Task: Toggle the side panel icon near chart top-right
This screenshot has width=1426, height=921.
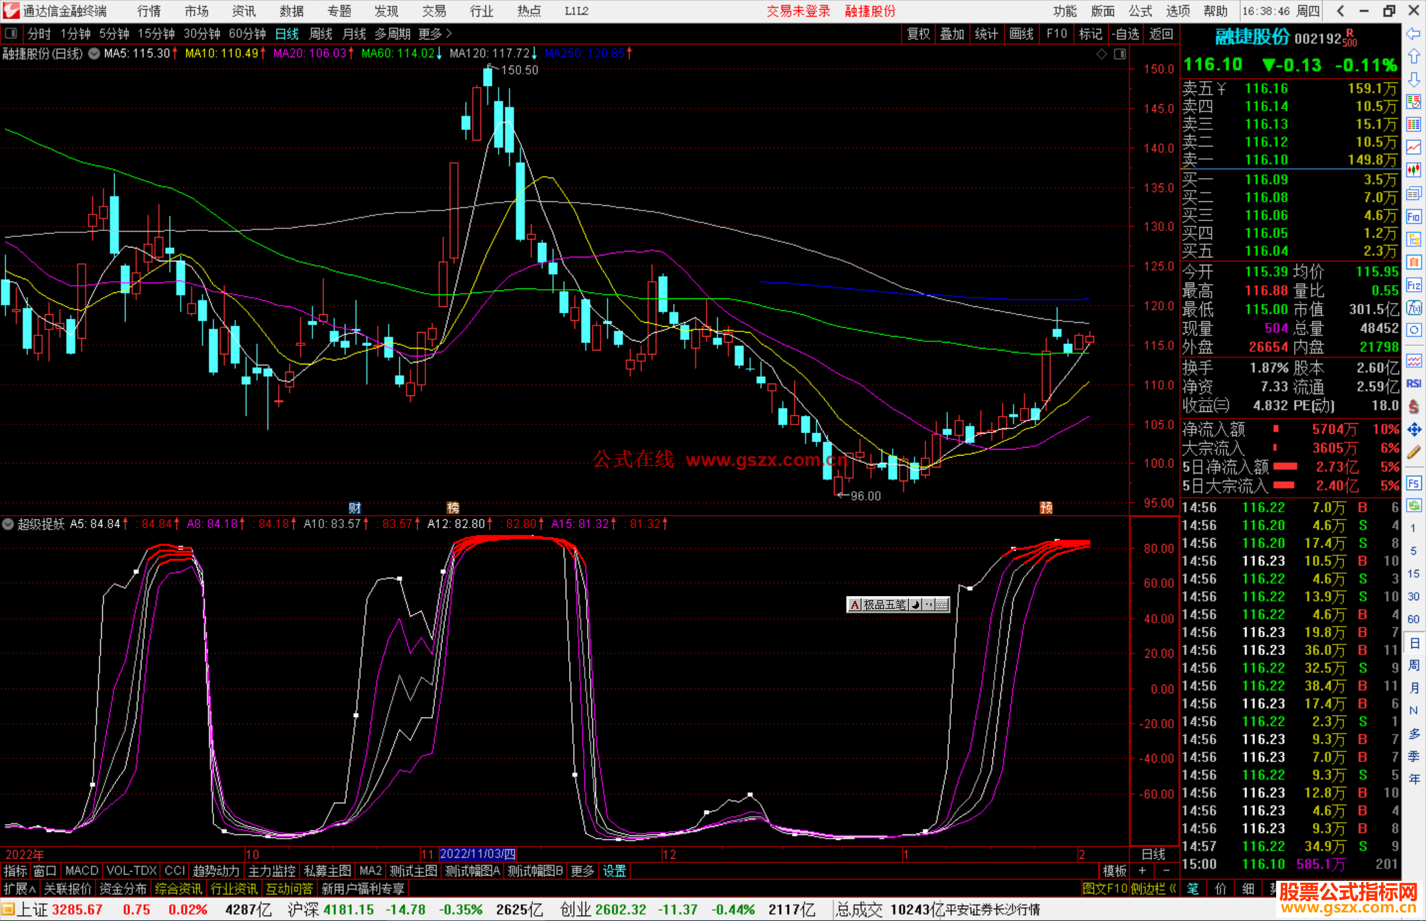Action: click(1120, 54)
